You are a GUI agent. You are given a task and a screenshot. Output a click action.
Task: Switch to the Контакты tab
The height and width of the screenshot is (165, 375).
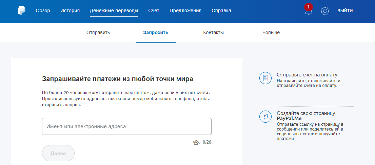pyautogui.click(x=214, y=33)
